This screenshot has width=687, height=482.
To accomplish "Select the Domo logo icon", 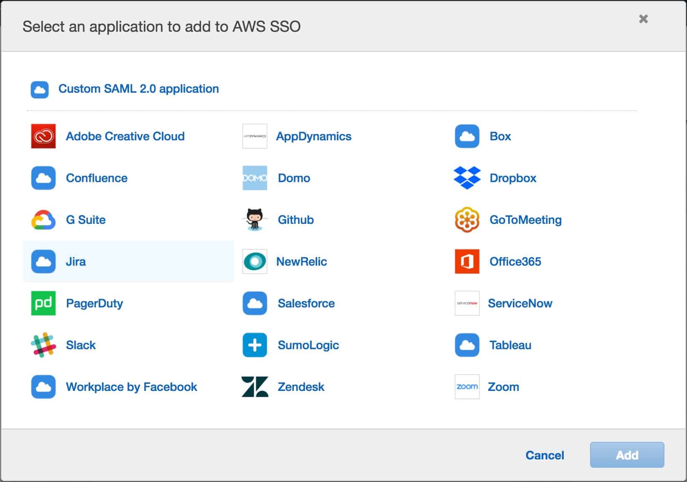I will click(255, 178).
